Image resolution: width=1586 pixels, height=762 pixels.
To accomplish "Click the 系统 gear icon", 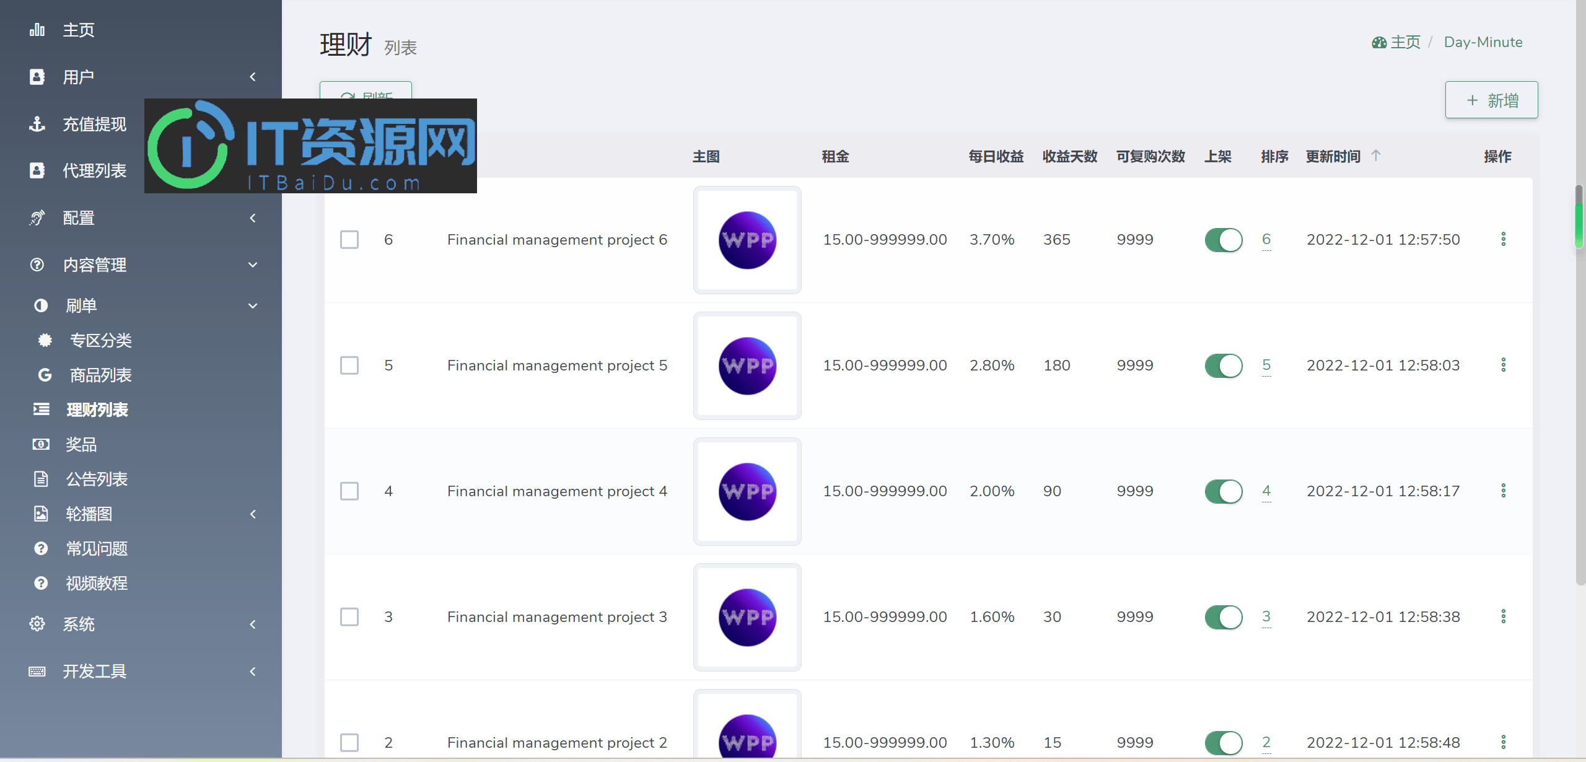I will coord(37,624).
